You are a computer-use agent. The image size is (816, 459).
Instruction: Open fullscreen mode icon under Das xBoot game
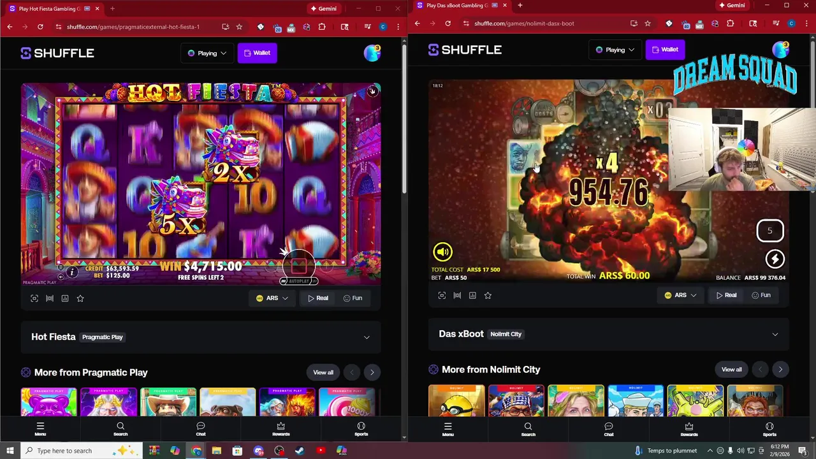(442, 295)
